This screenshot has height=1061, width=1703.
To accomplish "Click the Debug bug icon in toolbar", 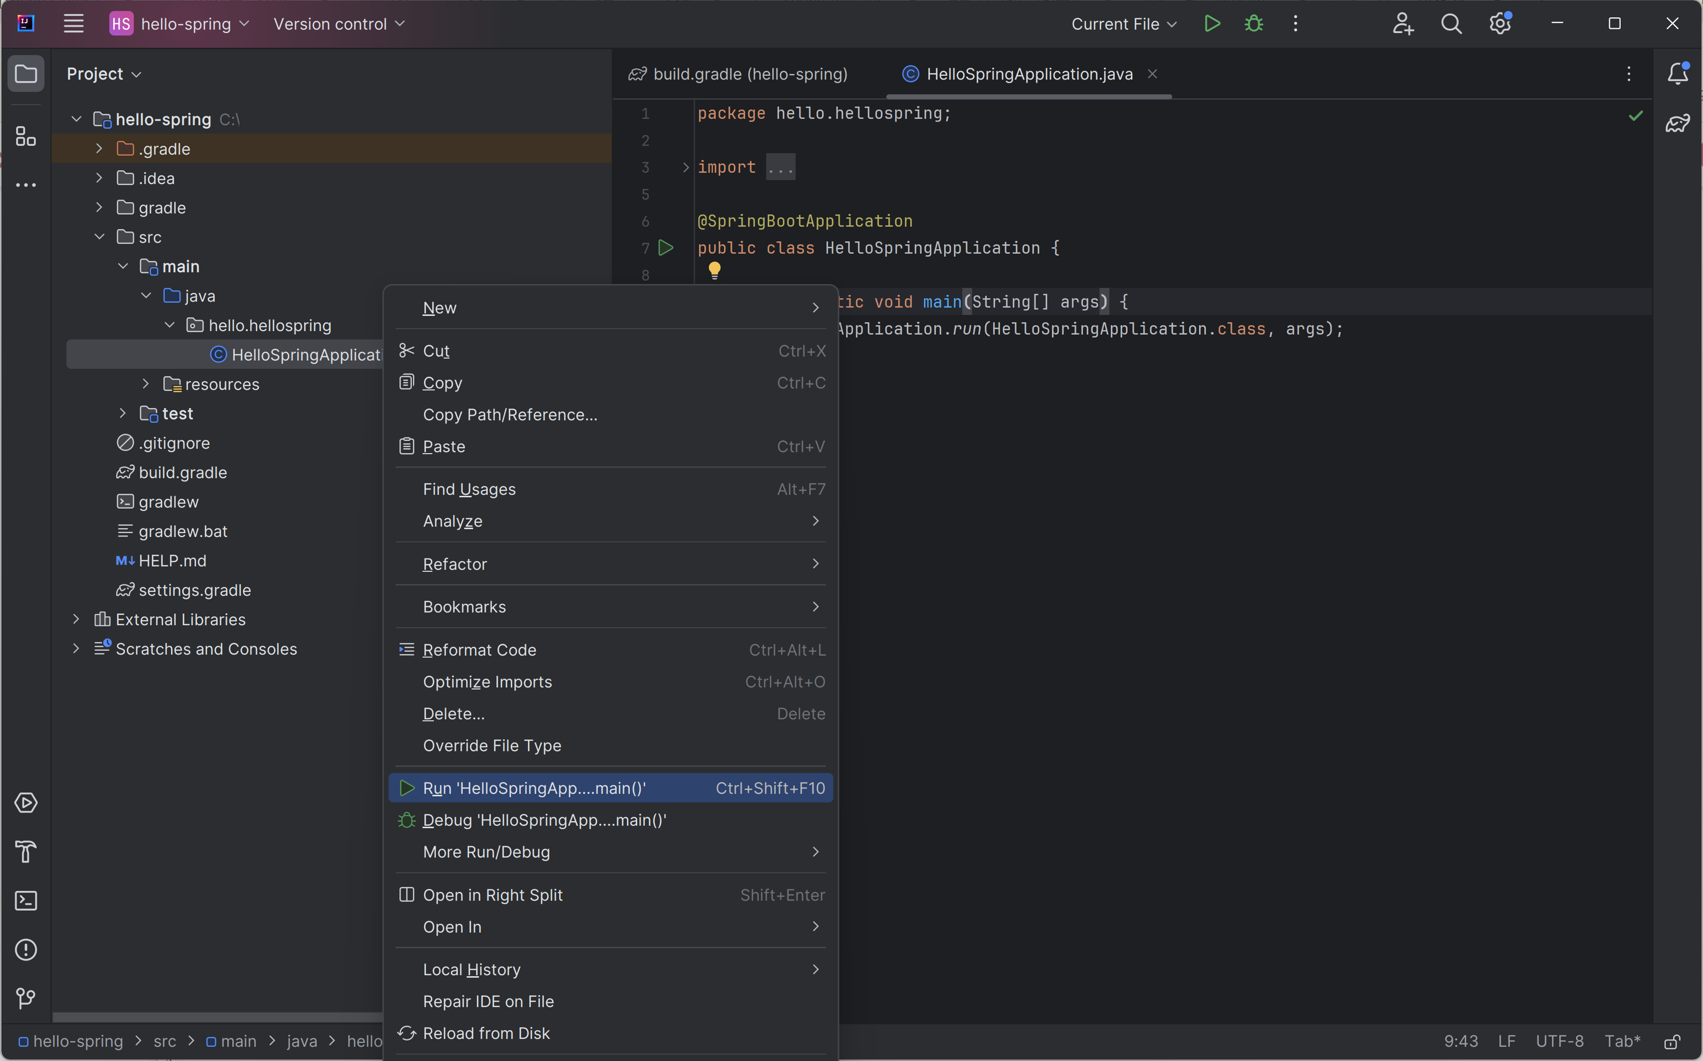I will tap(1253, 24).
